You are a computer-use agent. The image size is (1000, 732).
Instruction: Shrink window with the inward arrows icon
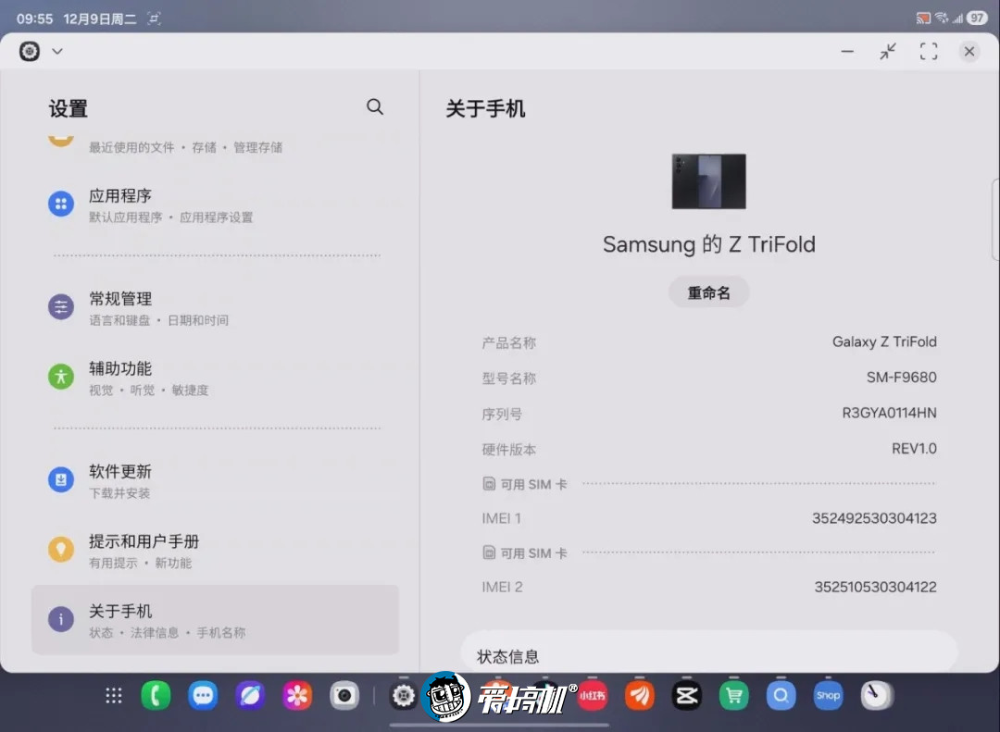point(888,51)
